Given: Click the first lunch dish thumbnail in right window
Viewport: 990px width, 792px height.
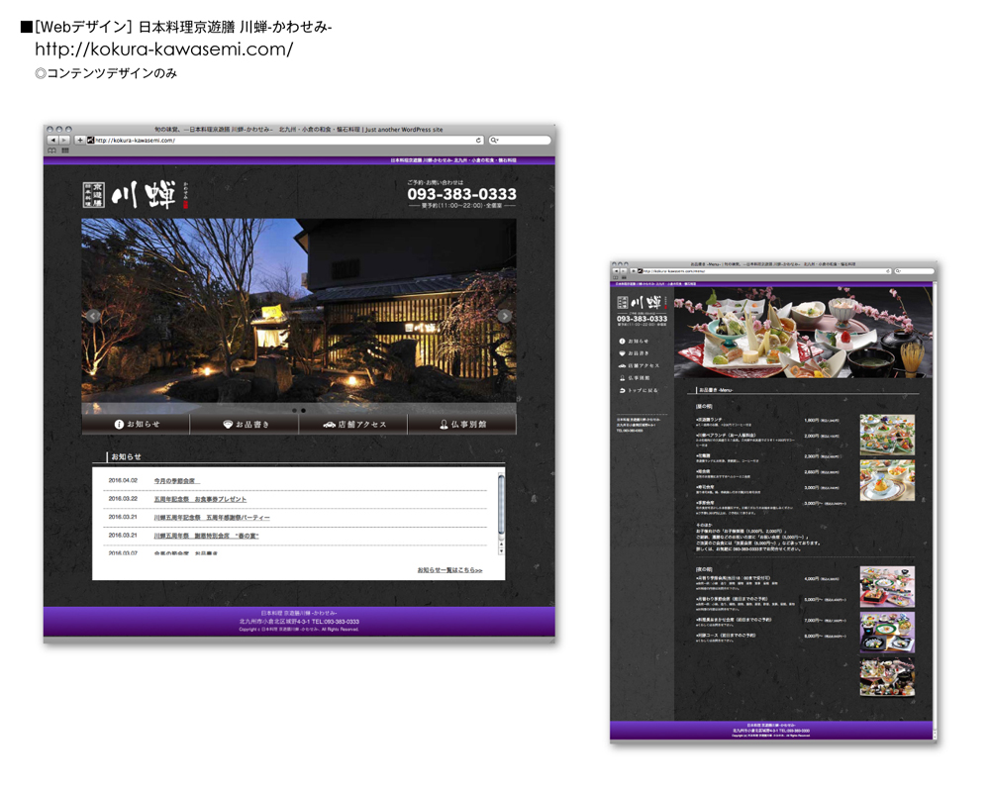Looking at the screenshot, I should (887, 435).
